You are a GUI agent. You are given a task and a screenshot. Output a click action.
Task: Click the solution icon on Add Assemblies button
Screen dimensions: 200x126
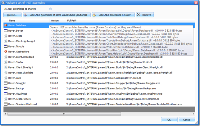point(25,15)
